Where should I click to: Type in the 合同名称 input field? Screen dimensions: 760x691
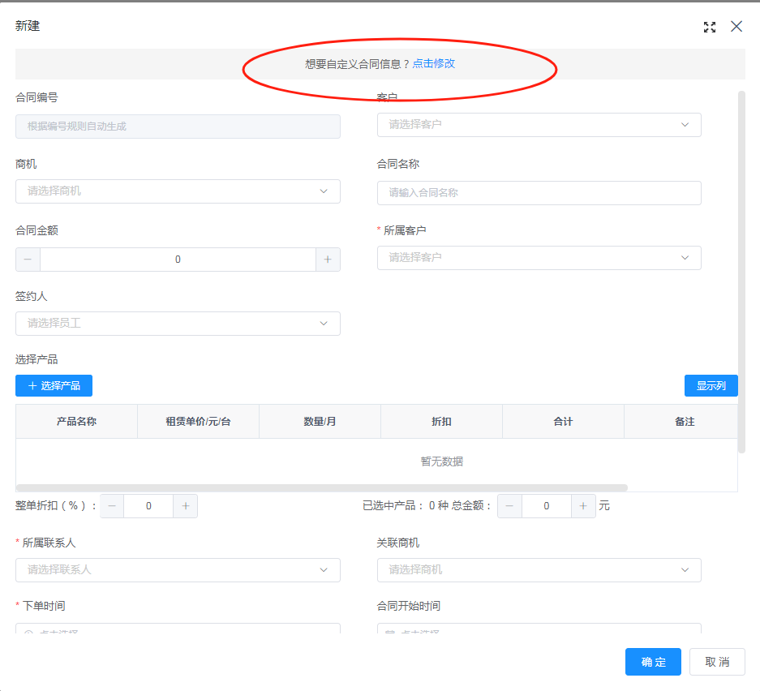pyautogui.click(x=539, y=193)
